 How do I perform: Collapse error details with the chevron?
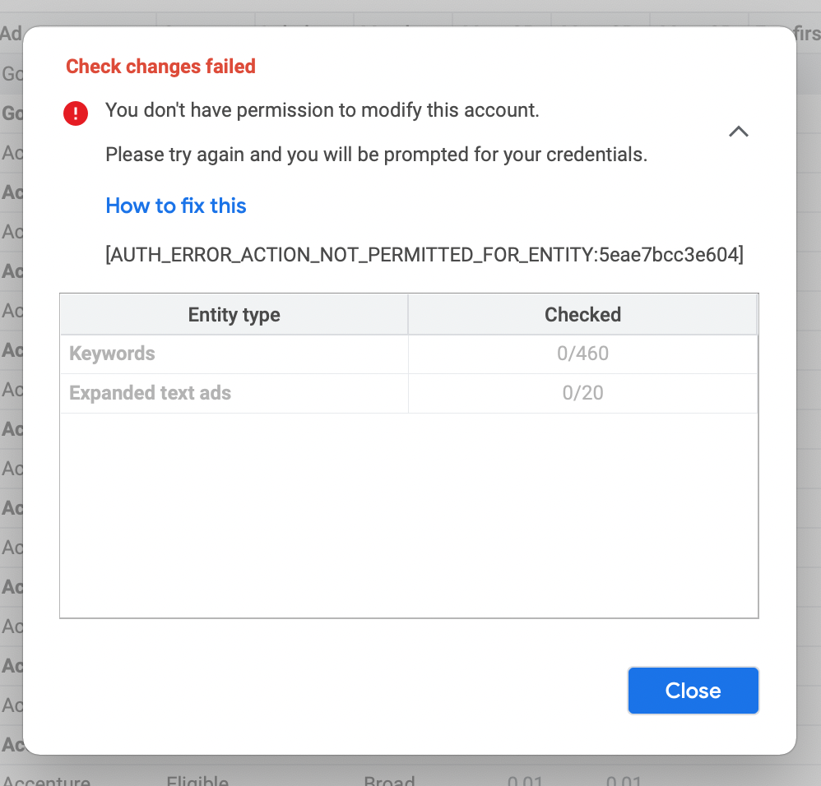[x=739, y=132]
